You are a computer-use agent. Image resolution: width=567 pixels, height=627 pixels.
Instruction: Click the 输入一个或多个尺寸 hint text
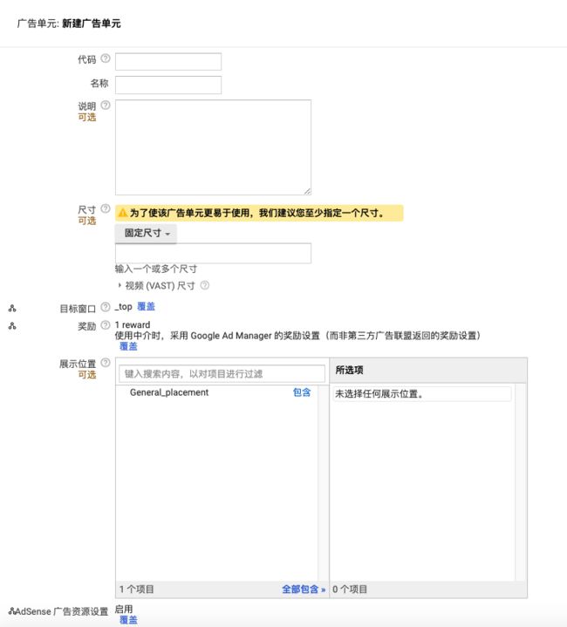pos(156,269)
